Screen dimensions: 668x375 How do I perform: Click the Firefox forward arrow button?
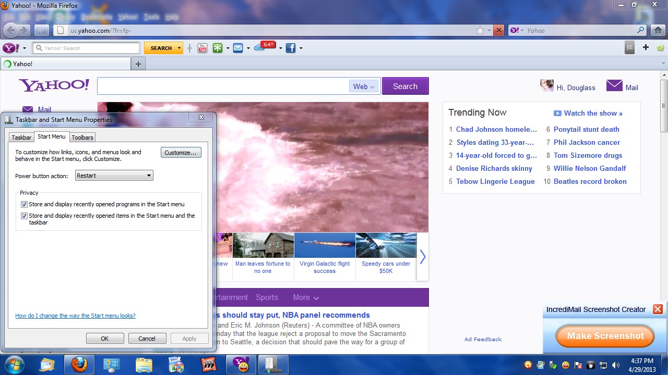(25, 30)
